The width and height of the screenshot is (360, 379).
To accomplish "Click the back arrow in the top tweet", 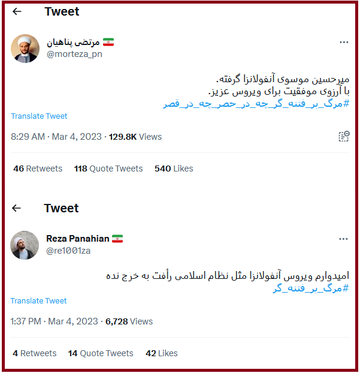I will click(17, 11).
